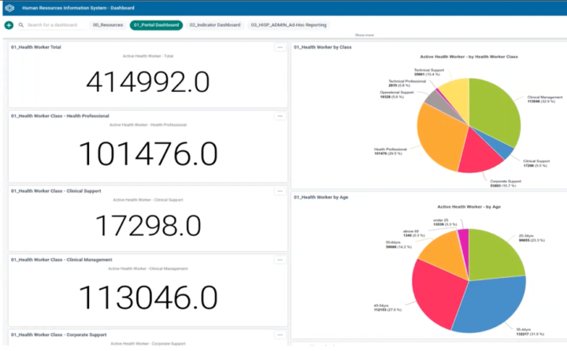This screenshot has height=351, width=567.
Task: Click the 414992.0 Health Worker Total value
Action: pos(147,83)
